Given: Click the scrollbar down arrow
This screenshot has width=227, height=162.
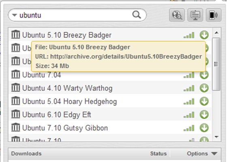Looking at the screenshot, I should [216, 137].
